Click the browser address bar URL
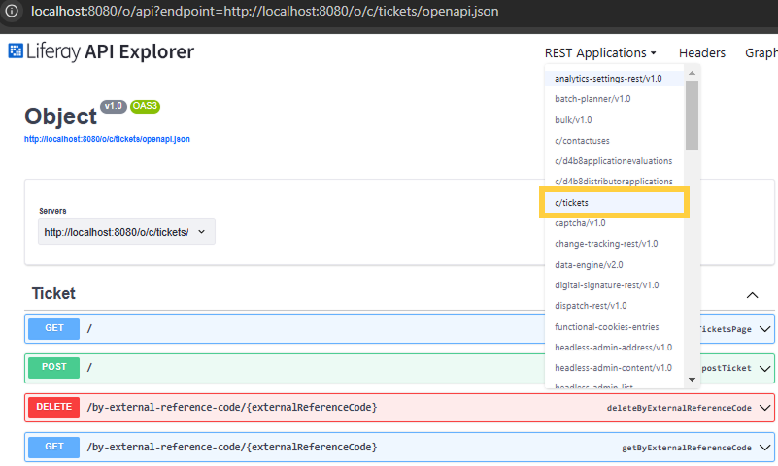This screenshot has height=466, width=778. click(264, 11)
